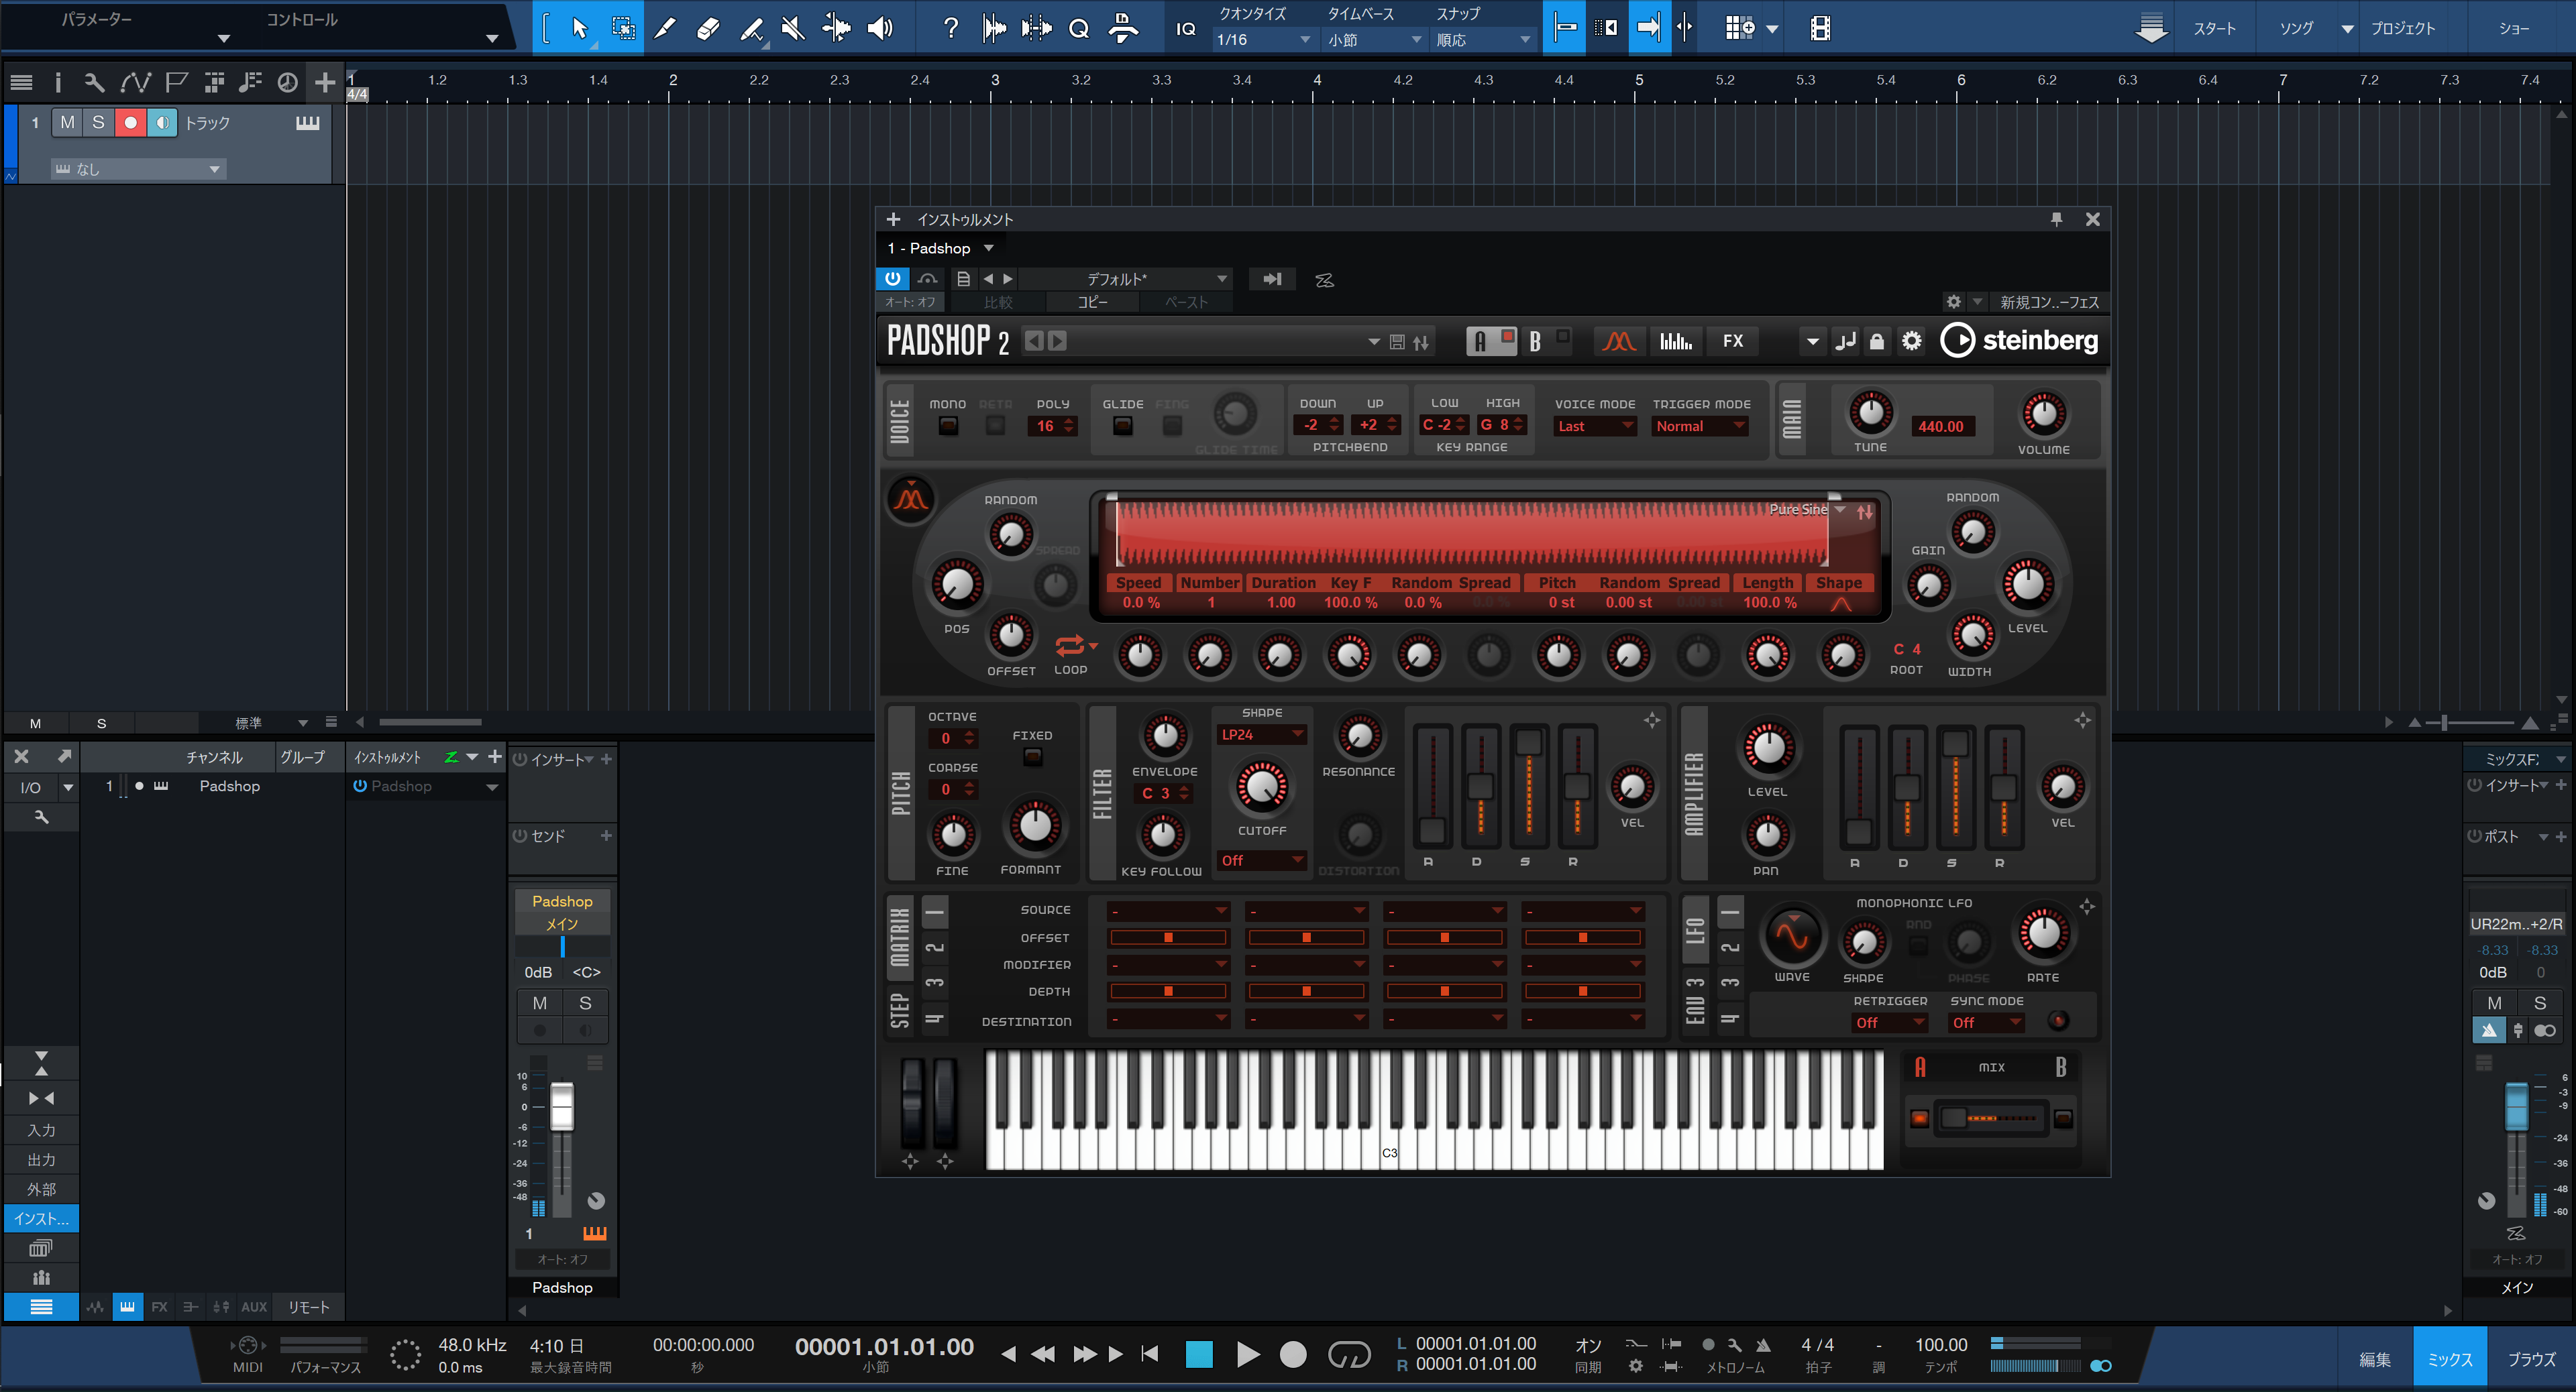The image size is (2576, 1392).
Task: Open the video film strip icon
Action: (x=1820, y=28)
